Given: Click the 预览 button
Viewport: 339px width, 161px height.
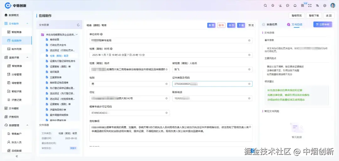Looking at the screenshot, I should (x=251, y=25).
